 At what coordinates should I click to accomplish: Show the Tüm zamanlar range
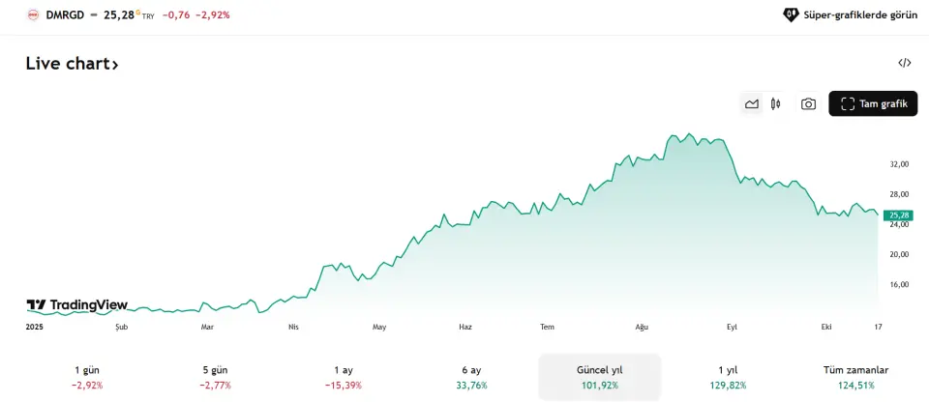click(855, 377)
